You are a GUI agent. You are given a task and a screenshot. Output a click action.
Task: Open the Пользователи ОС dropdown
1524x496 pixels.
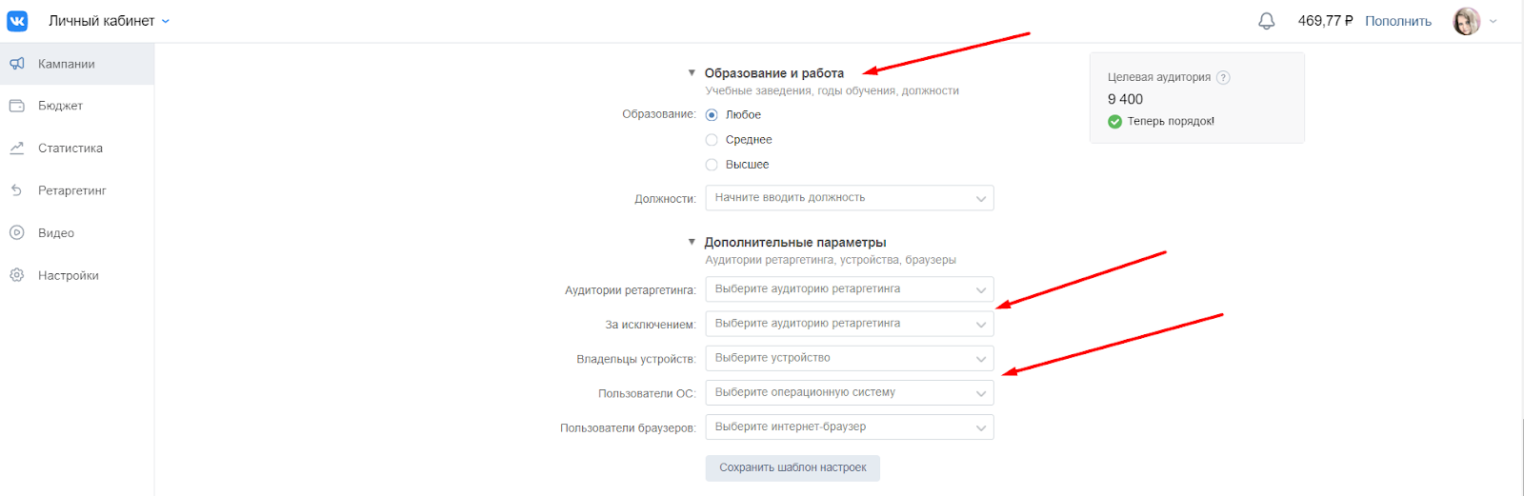click(x=849, y=392)
